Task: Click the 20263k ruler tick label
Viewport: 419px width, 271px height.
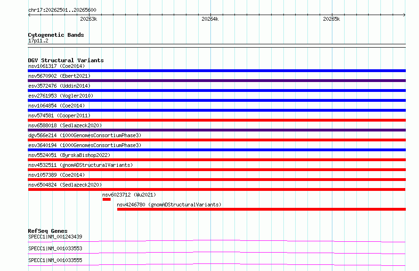Action: pyautogui.click(x=89, y=19)
